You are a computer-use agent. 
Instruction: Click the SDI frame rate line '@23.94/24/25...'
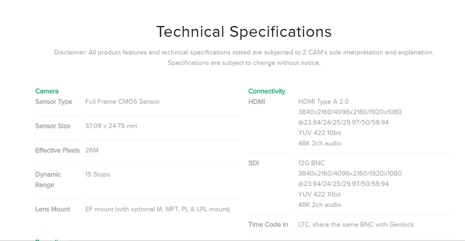(343, 184)
